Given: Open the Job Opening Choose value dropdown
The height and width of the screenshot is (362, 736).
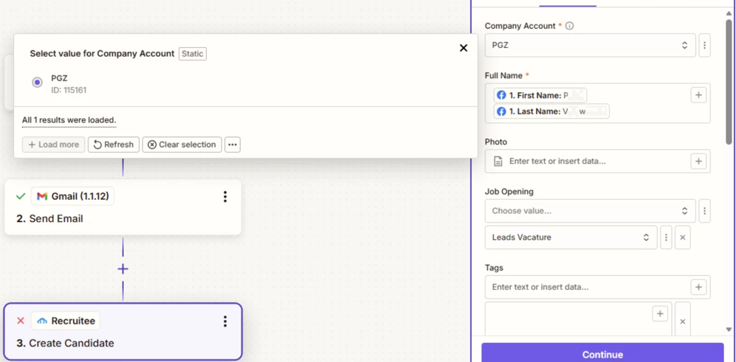Looking at the screenshot, I should coord(589,211).
